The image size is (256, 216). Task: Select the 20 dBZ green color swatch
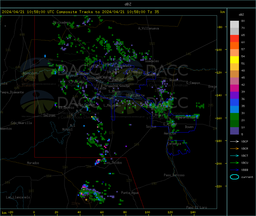234,116
